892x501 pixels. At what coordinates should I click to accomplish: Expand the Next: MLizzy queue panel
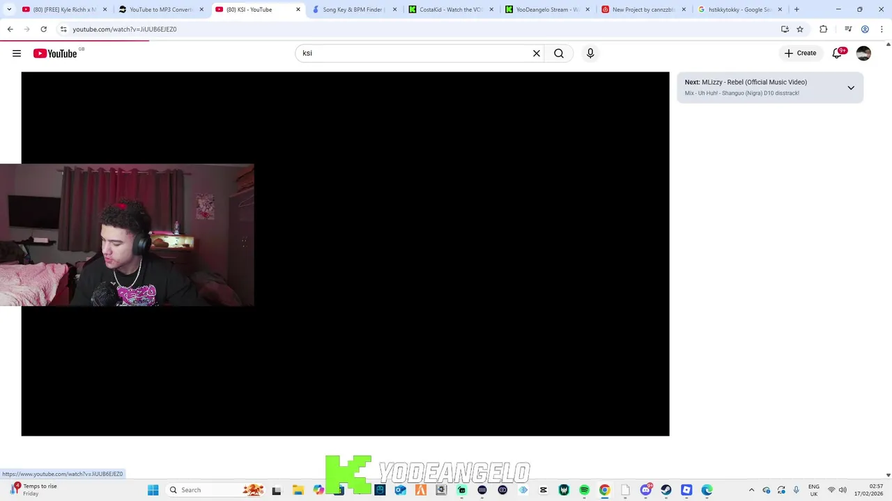click(x=851, y=88)
